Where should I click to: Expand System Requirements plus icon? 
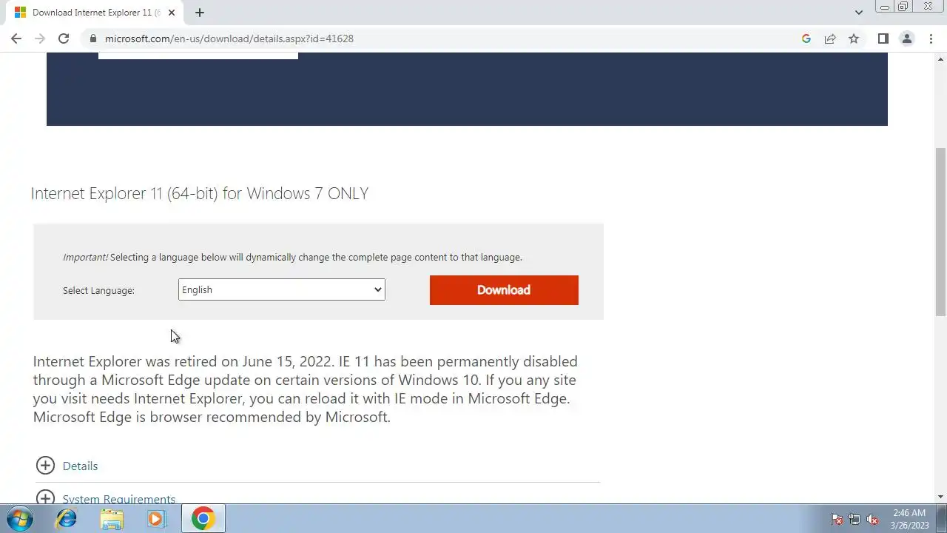click(x=45, y=497)
